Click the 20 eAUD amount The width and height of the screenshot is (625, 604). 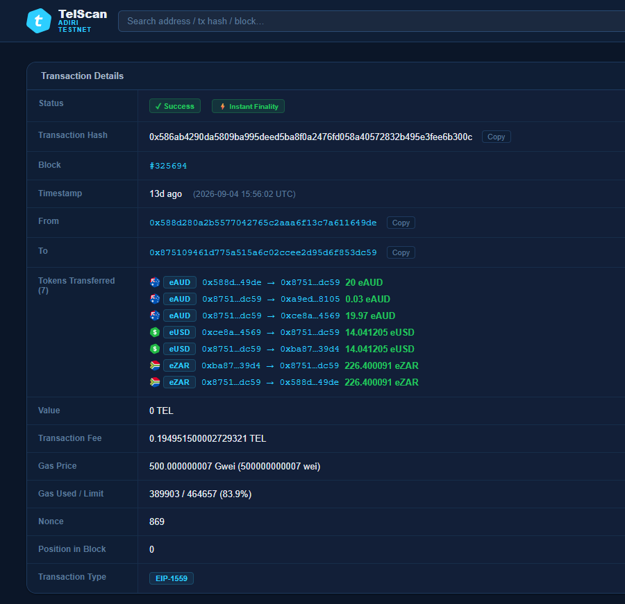pyautogui.click(x=364, y=282)
